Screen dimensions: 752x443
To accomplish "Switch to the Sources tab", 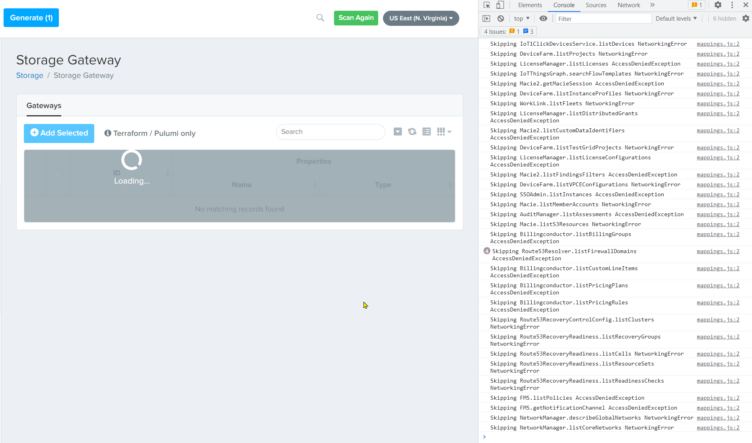I will tap(596, 5).
